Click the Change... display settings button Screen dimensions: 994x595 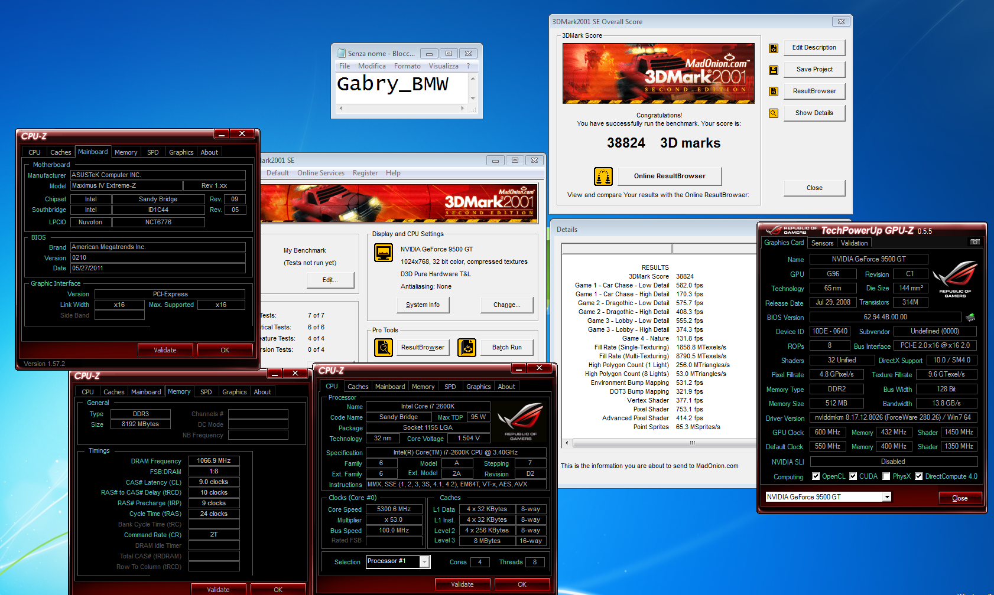[x=507, y=305]
